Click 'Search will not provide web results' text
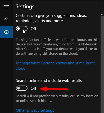This screenshot has height=113, width=104. coord(57,98)
